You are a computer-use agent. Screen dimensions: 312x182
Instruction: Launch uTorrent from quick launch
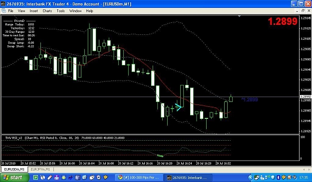[35, 177]
